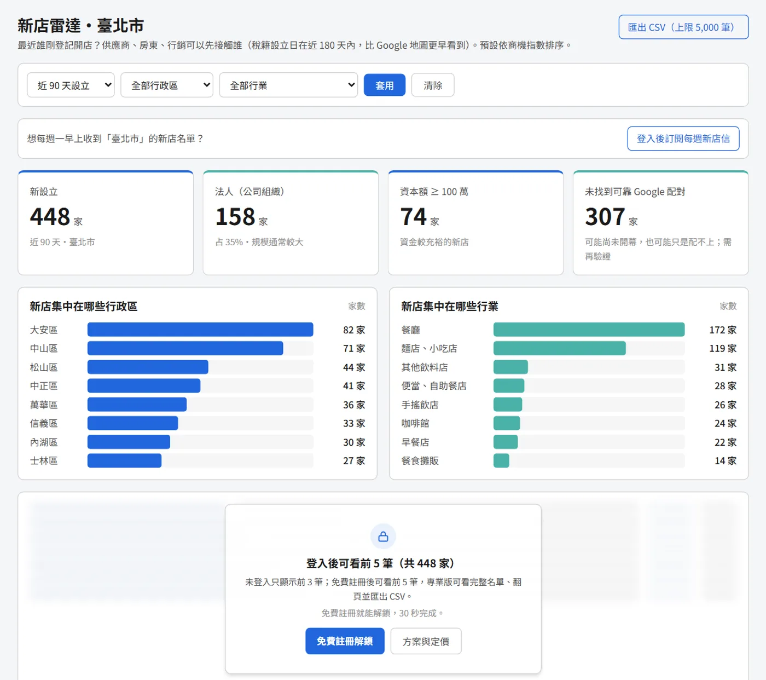766x680 pixels.
Task: Click the 新店集中在哪些行政區 heading
Action: 84,306
